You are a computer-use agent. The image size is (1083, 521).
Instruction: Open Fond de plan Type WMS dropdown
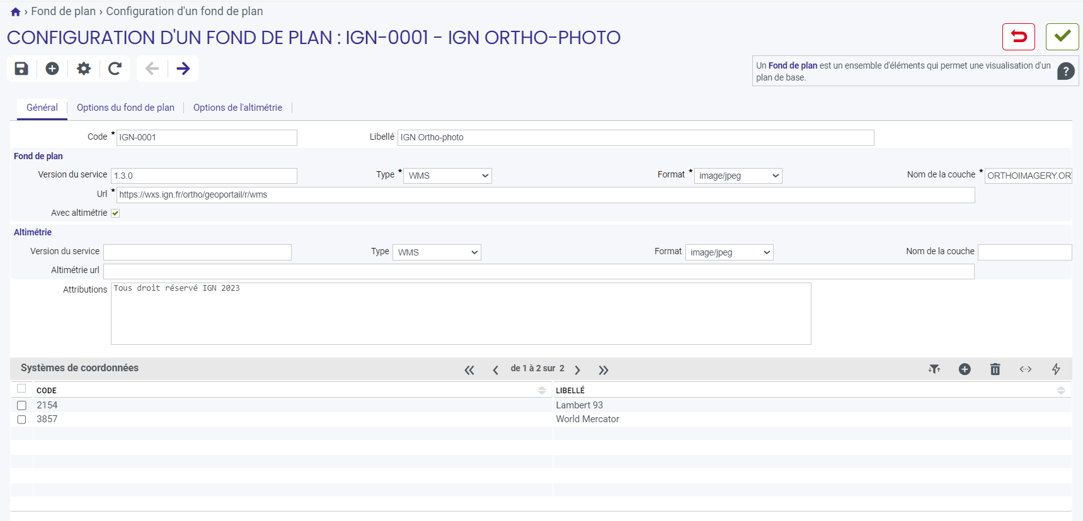(447, 176)
